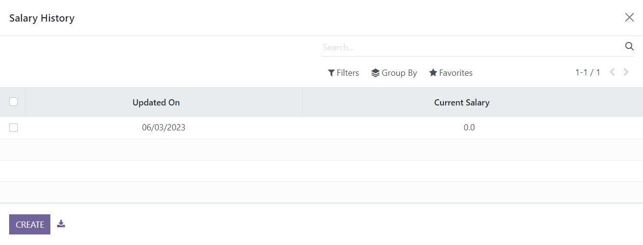Go to next page arrow
Image resolution: width=643 pixels, height=245 pixels.
click(x=626, y=72)
